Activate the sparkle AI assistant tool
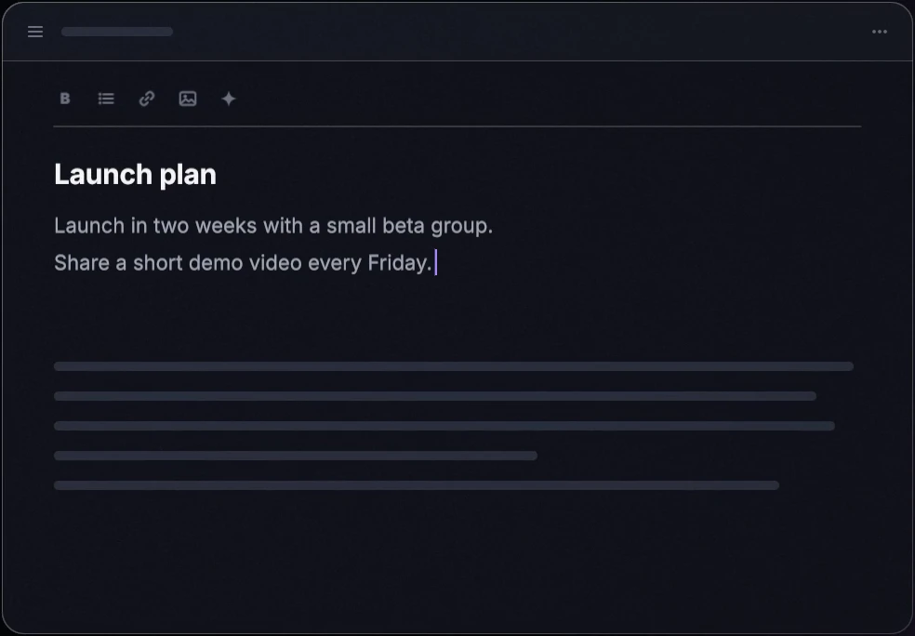The image size is (915, 636). tap(229, 99)
